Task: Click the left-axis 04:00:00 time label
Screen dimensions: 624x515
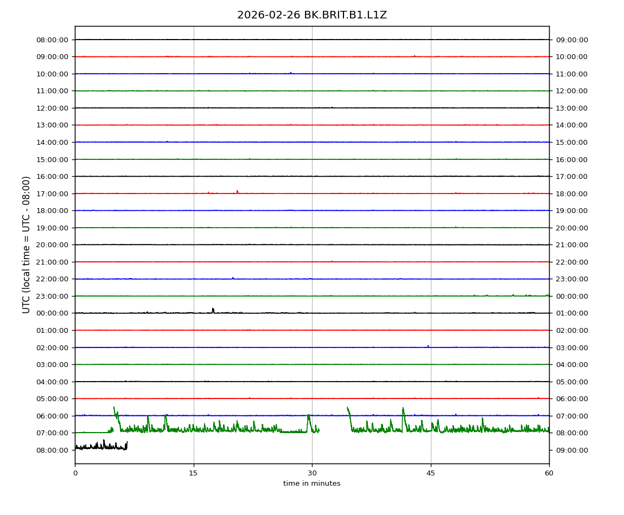Action: click(52, 382)
